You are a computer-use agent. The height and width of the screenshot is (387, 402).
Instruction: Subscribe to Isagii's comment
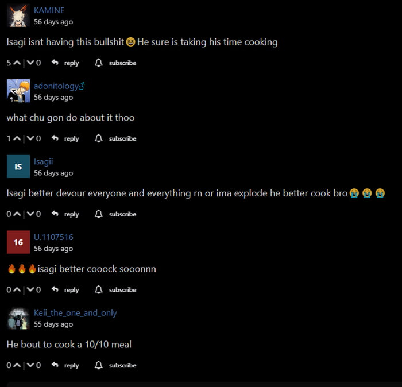[122, 214]
